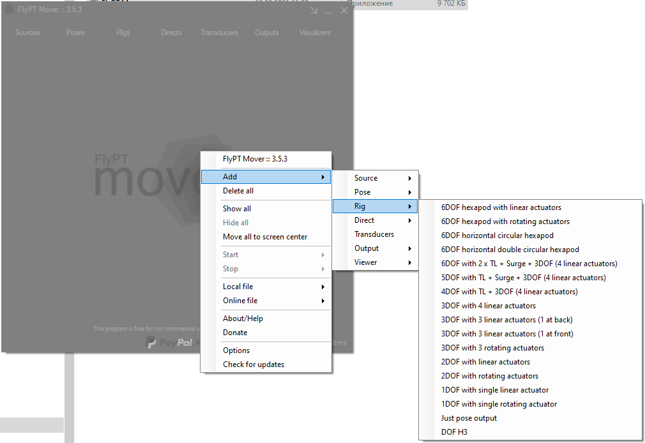Viewport: 645px width, 443px height.
Task: Add 6DOF horizontal double circular hexapod
Action: (530, 249)
